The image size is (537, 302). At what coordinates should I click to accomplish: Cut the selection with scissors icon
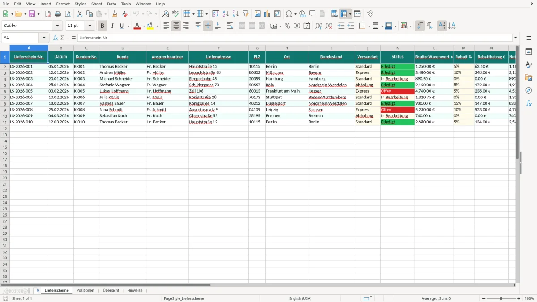click(x=80, y=14)
